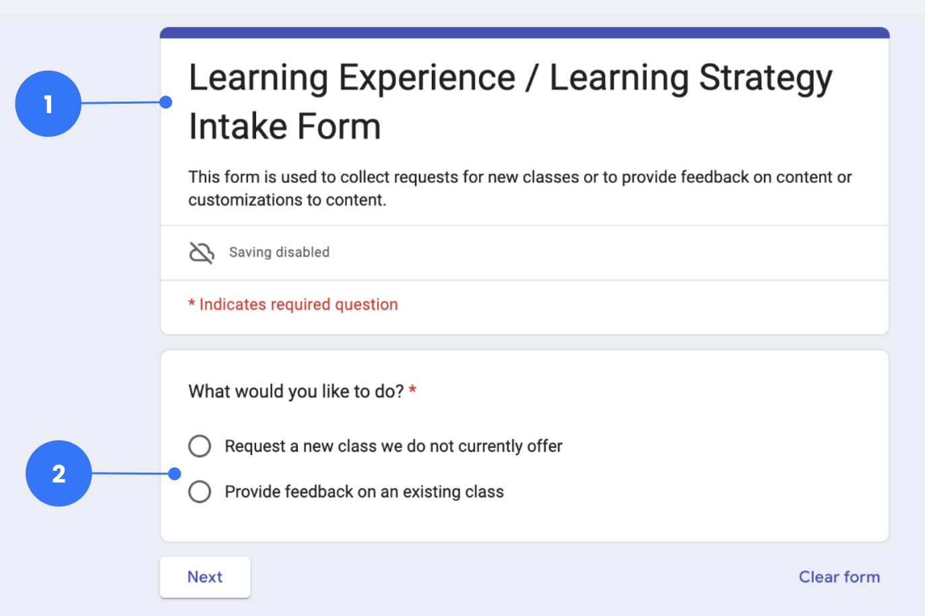Click the form description paragraph
Screen dimensions: 925x616
[x=520, y=189]
